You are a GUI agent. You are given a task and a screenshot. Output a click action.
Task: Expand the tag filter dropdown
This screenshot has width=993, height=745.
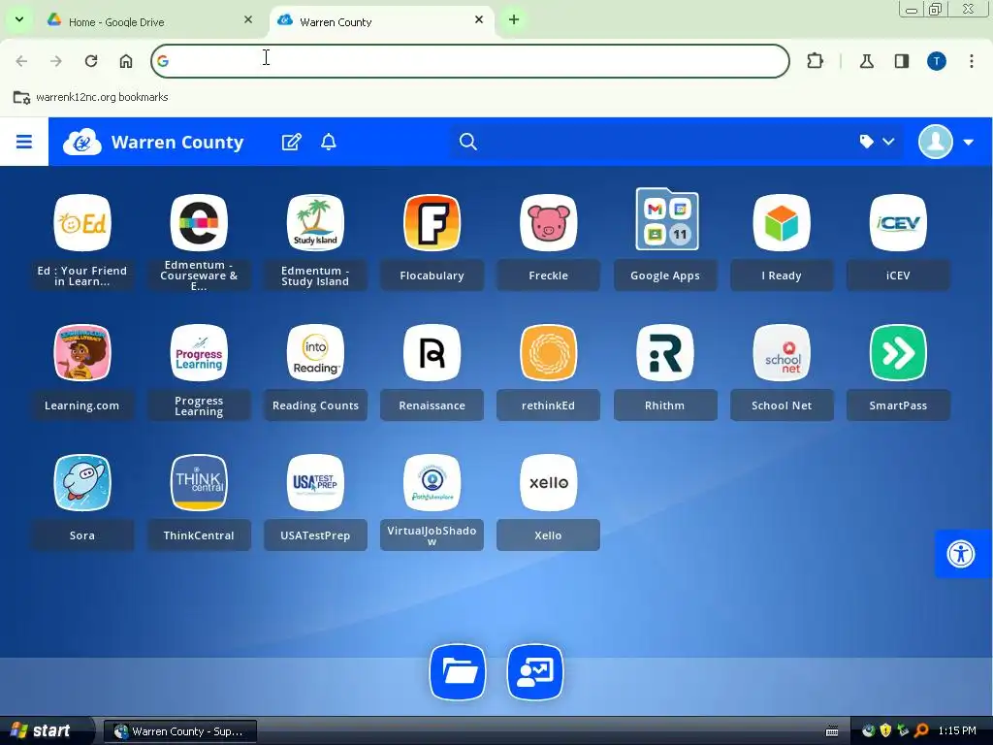[x=877, y=142]
